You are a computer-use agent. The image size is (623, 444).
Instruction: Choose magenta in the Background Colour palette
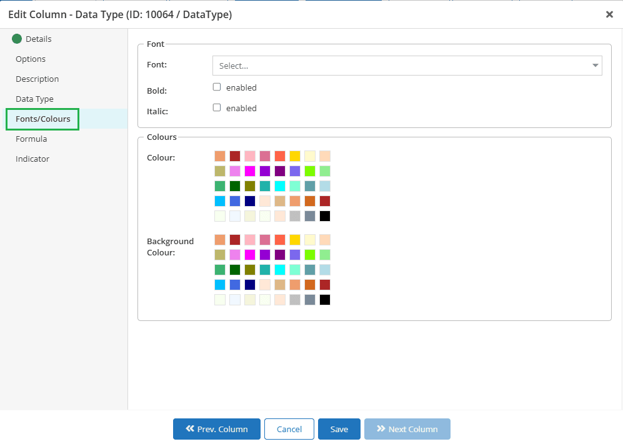250,255
